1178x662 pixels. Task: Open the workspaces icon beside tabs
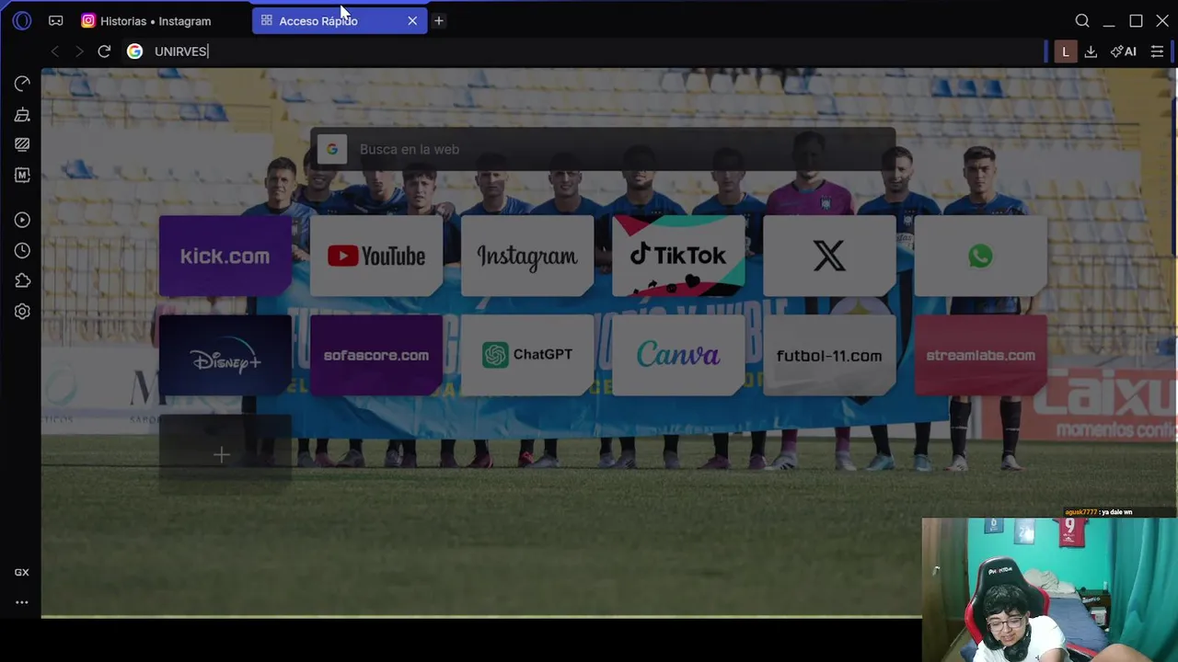(x=56, y=20)
